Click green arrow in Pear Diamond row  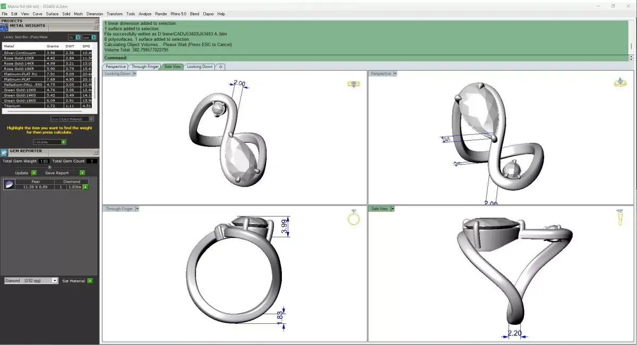[x=85, y=187]
